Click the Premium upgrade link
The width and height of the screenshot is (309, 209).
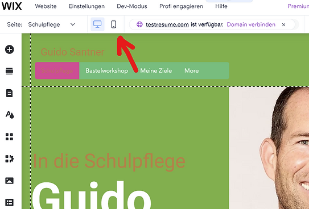tap(298, 6)
